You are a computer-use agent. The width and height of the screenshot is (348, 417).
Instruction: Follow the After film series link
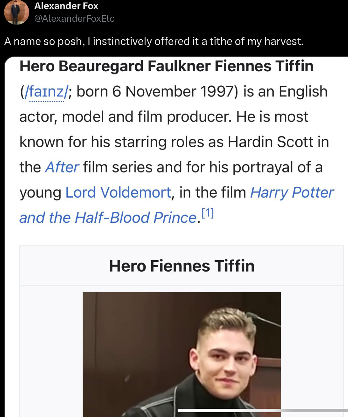(62, 167)
